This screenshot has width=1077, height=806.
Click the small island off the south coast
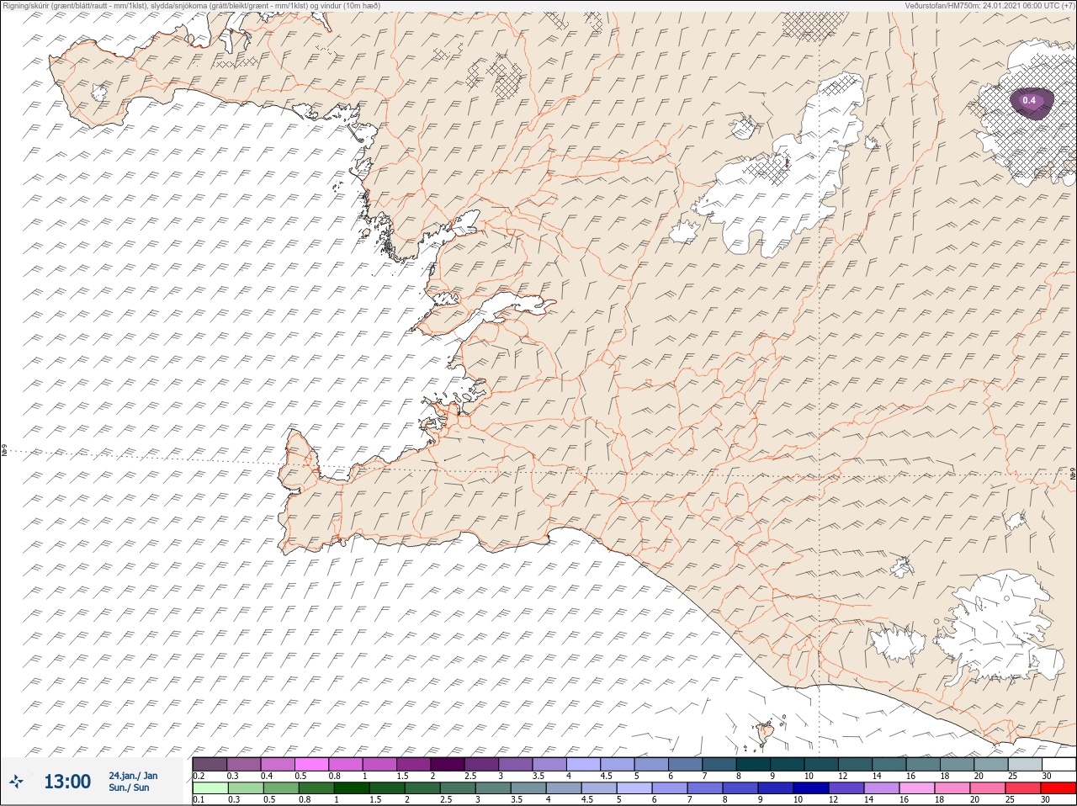point(765,734)
